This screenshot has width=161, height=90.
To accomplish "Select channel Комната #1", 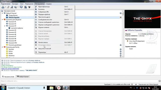I will click(12, 22).
